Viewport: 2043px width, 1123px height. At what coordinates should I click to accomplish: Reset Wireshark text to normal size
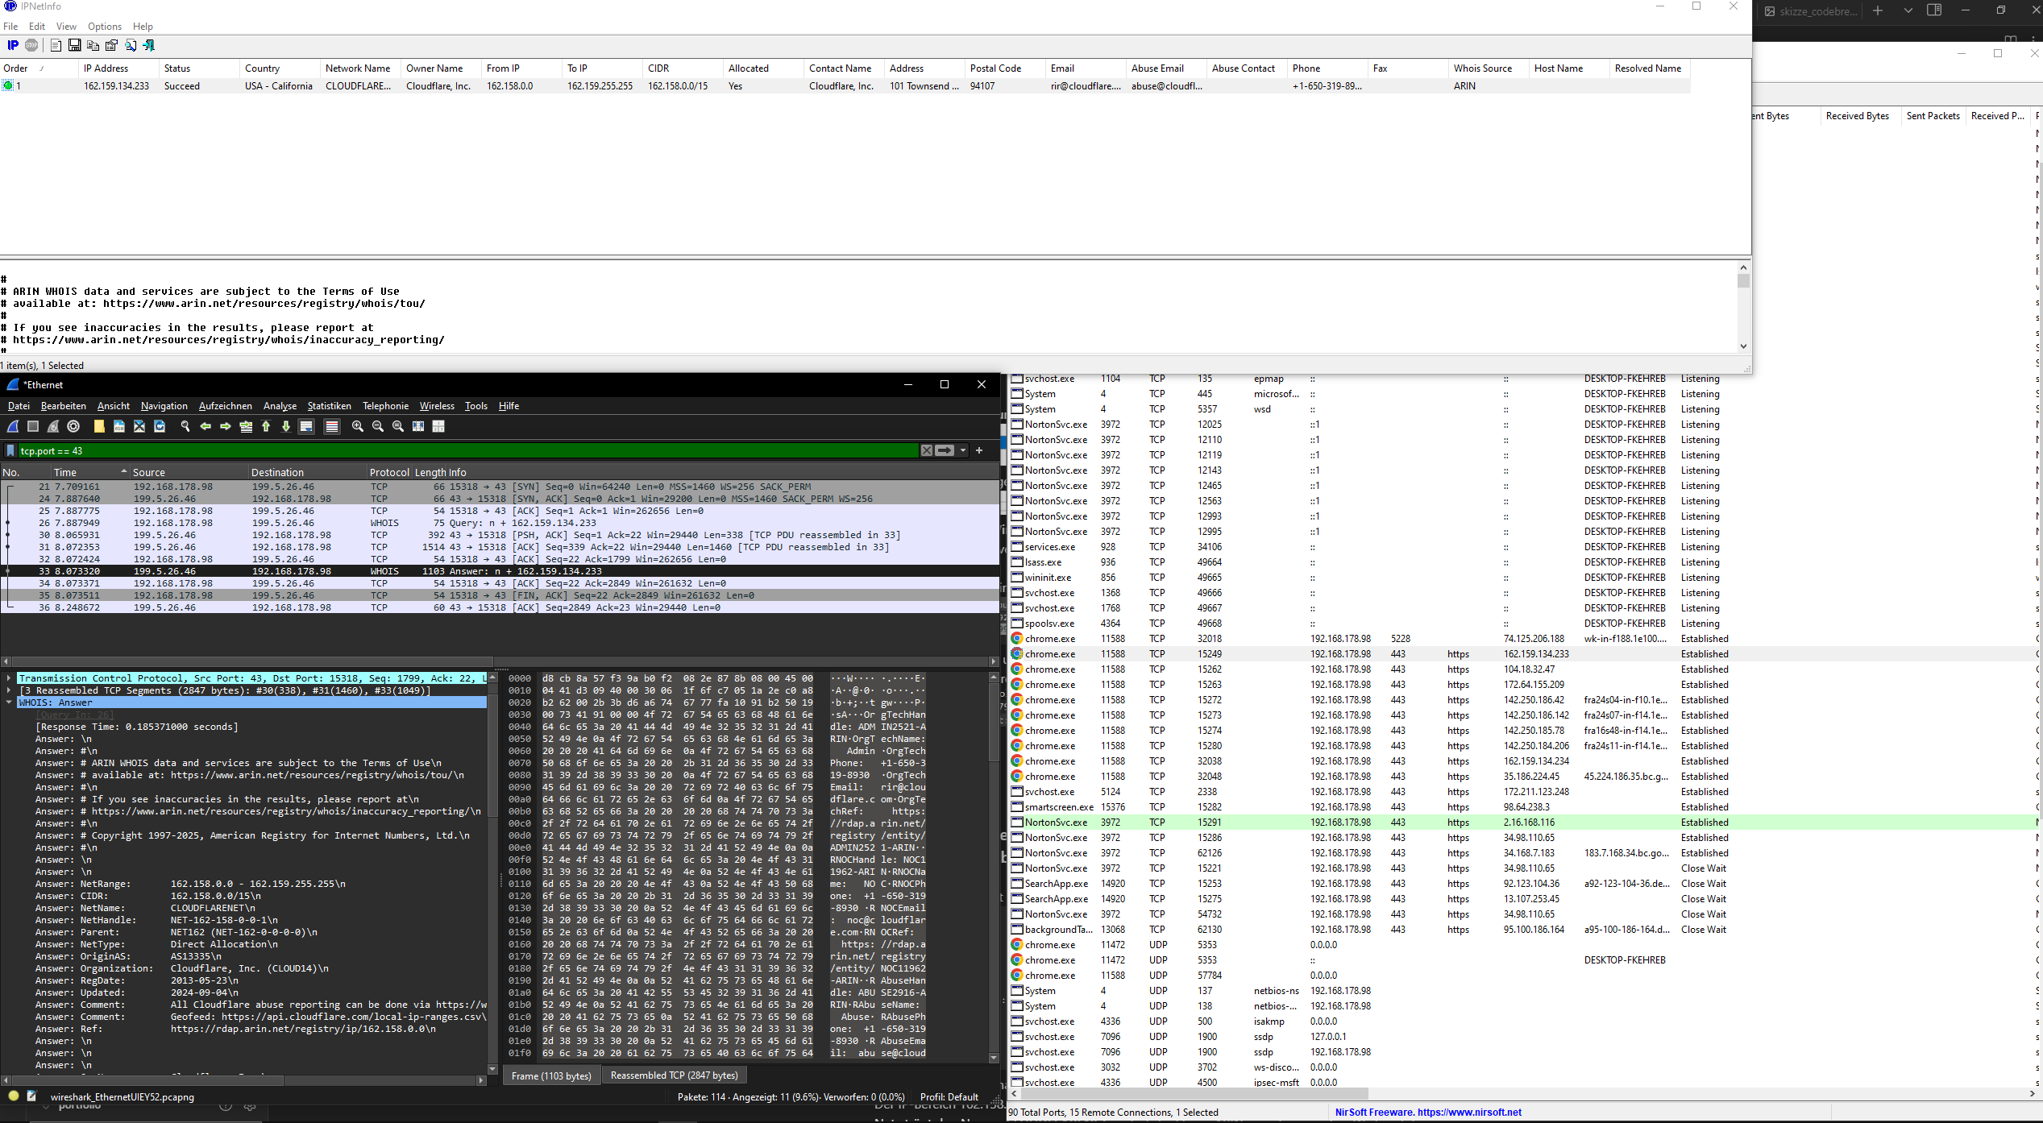398,426
